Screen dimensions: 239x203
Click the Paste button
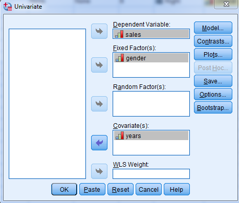coord(92,189)
